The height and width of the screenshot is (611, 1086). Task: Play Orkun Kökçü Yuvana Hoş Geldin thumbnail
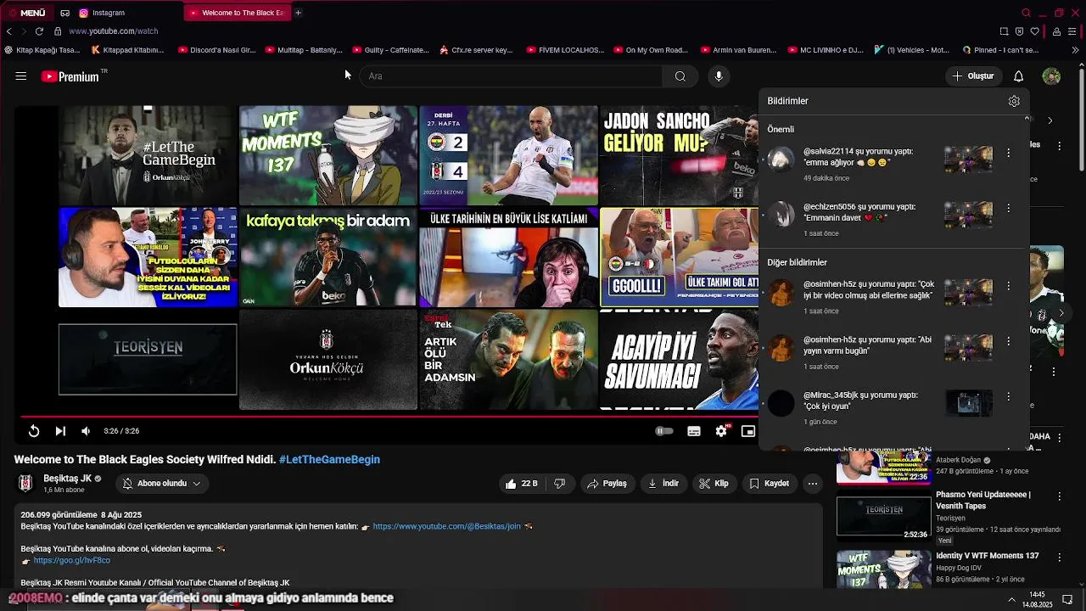[x=328, y=360]
